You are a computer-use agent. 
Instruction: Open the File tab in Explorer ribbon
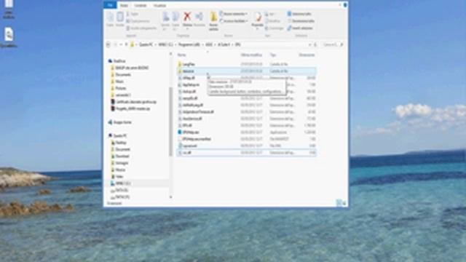110,5
